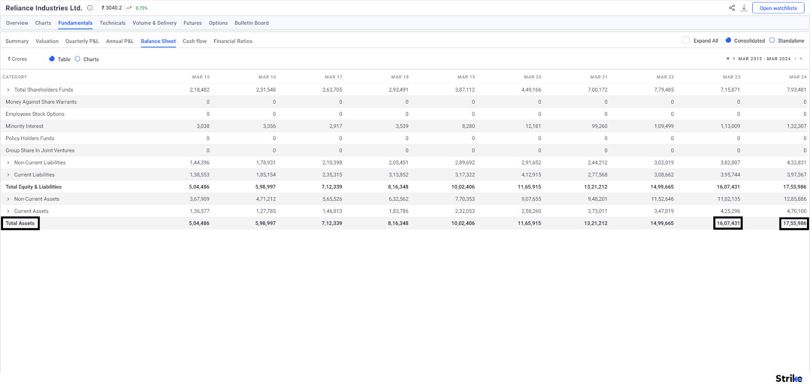810x388 pixels.
Task: Click Minority Interest value 99,260
Action: 599,126
